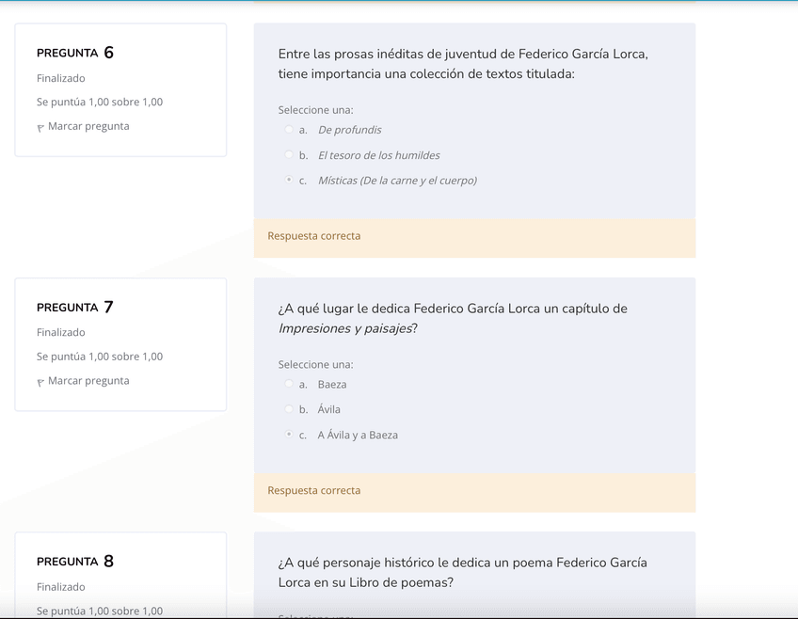Click the 'PREGUNTA 7' heading
The width and height of the screenshot is (798, 619).
pos(75,308)
